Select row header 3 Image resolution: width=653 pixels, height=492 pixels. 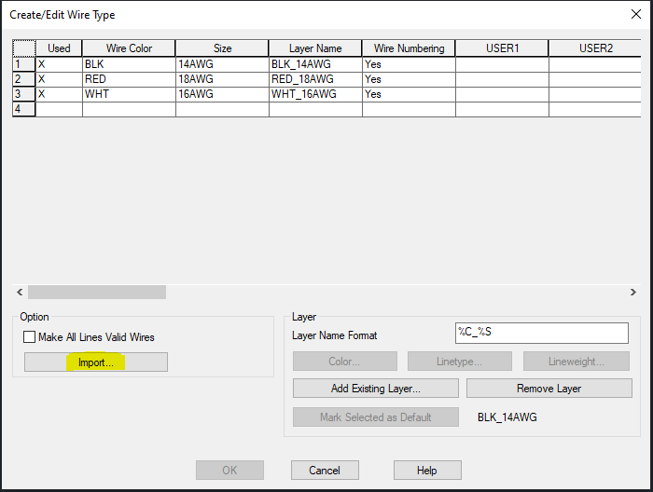pos(23,94)
